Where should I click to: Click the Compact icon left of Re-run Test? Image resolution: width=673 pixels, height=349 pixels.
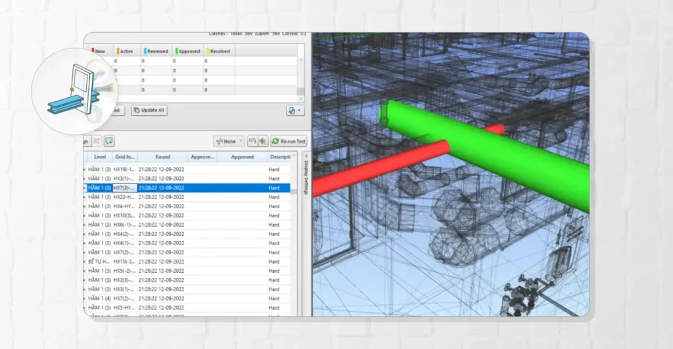[x=263, y=141]
